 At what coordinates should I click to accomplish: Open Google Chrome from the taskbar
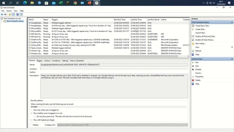pos(75,3)
